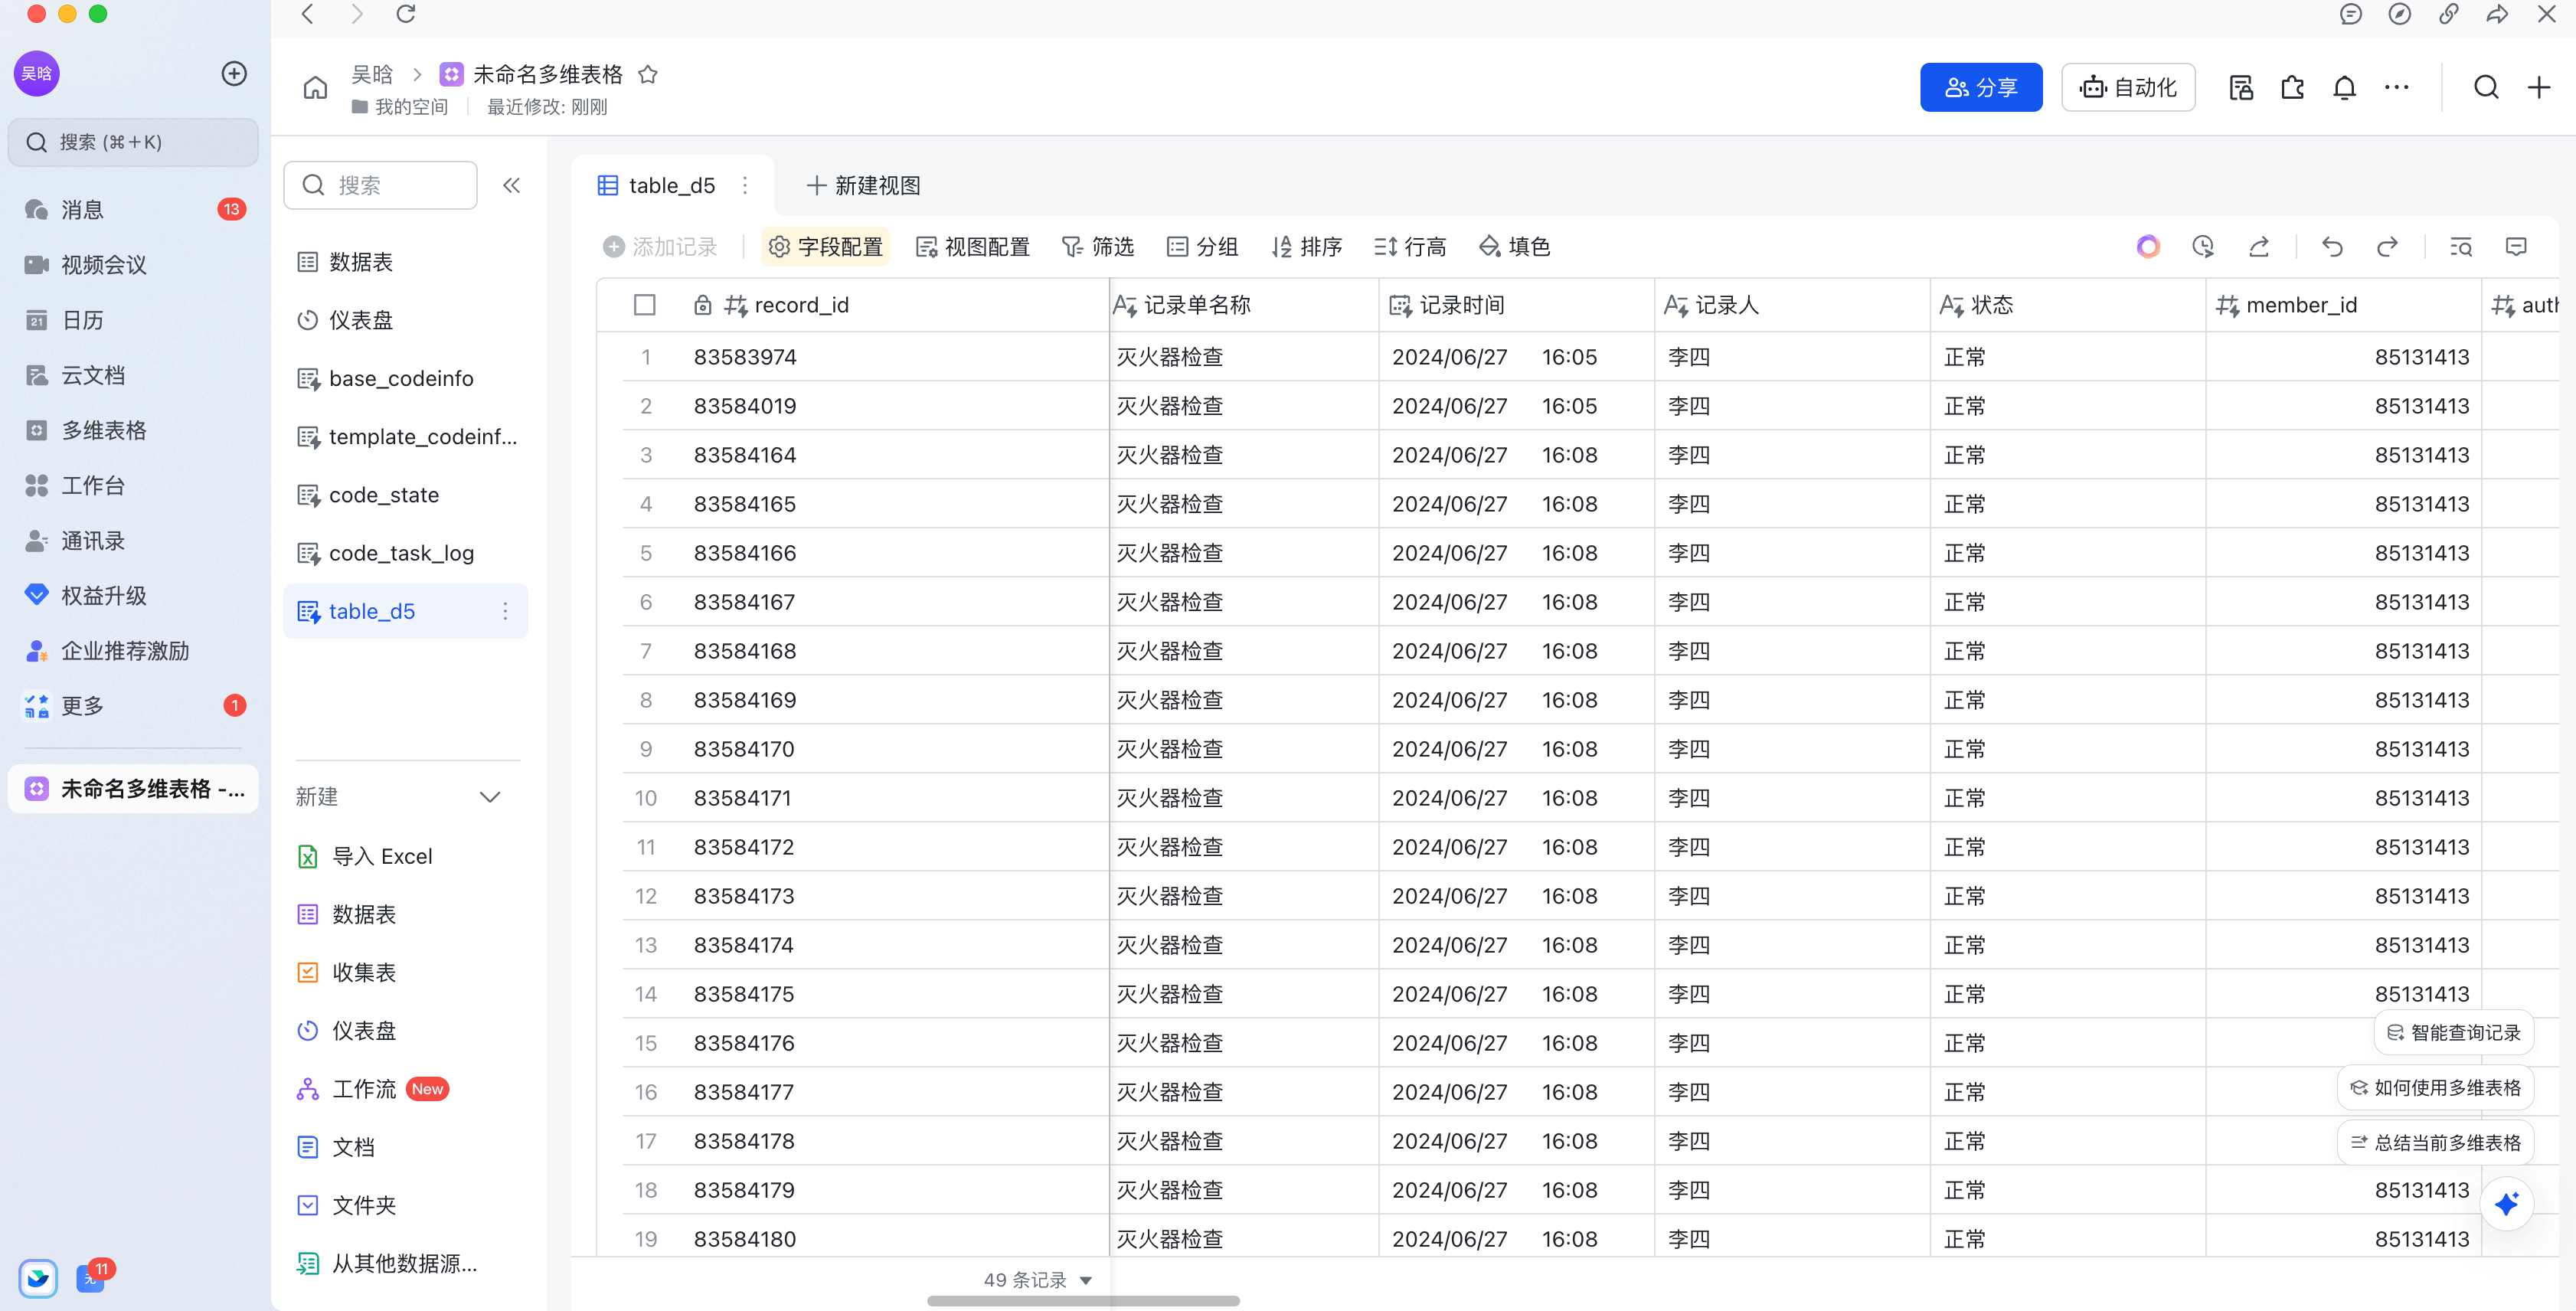
Task: Open 消息 in the left navigation
Action: tap(134, 209)
